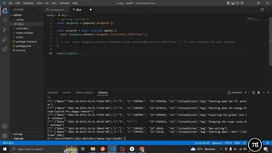The width and height of the screenshot is (272, 153).
Task: Expand the Timeline section
Action: coord(26,139)
